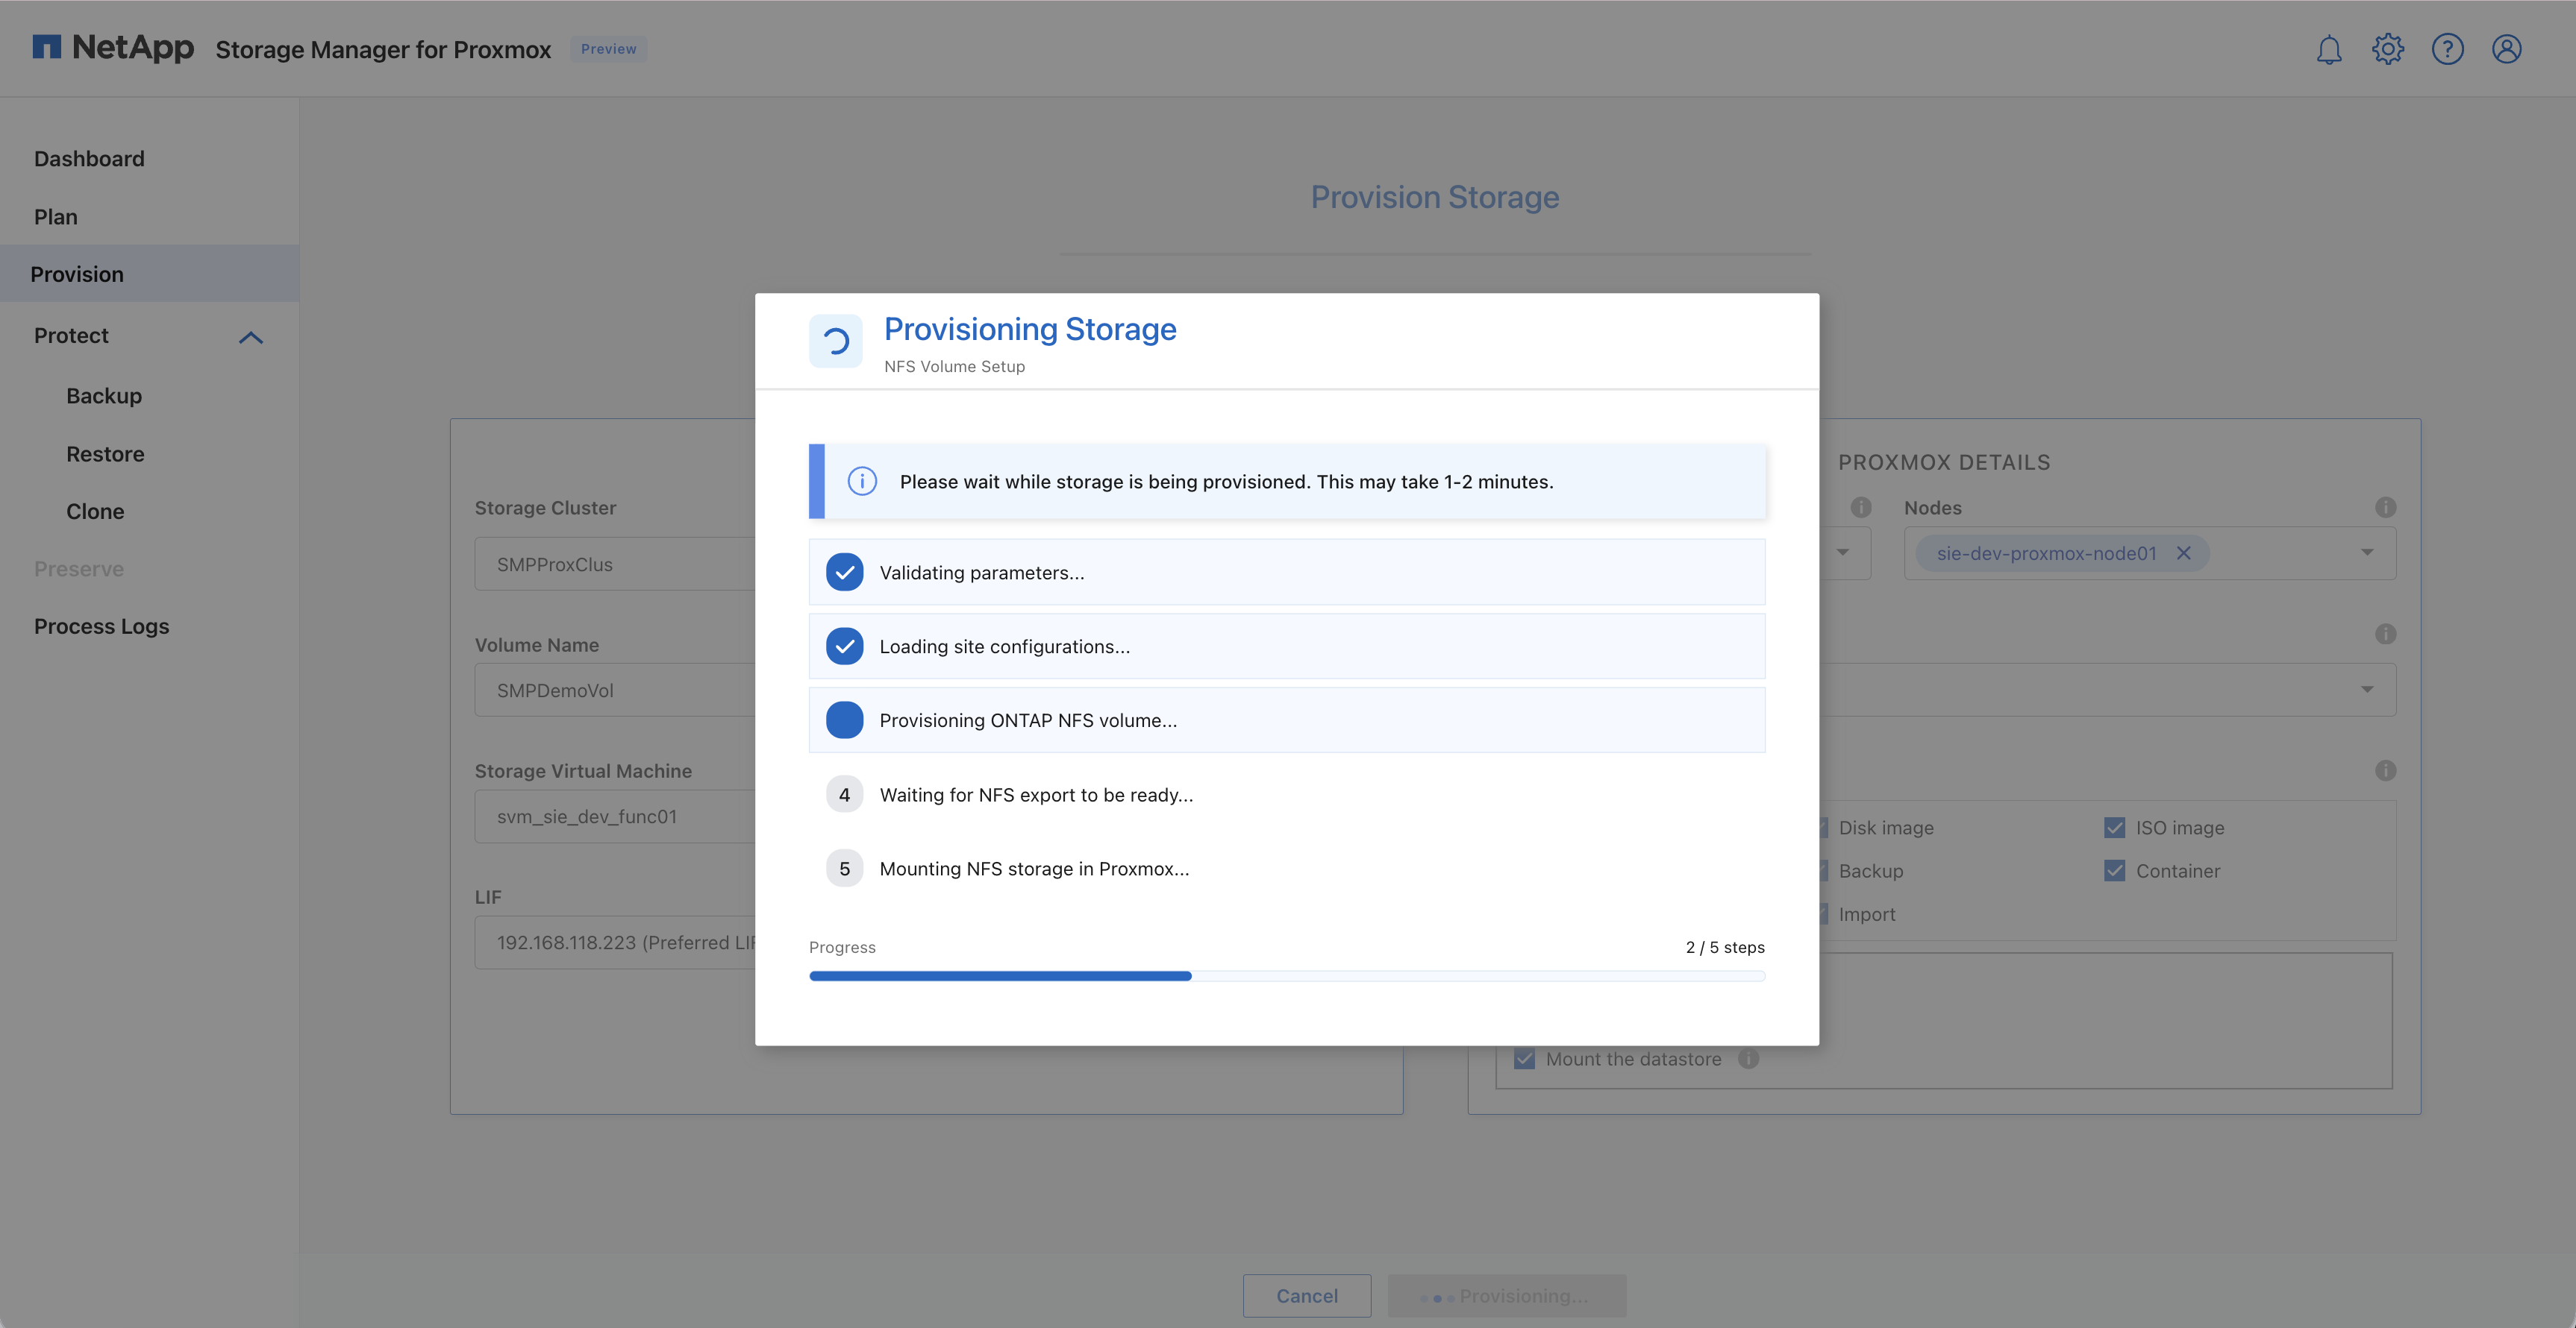The image size is (2576, 1328).
Task: Click the info icon next to Nodes
Action: coord(2386,506)
